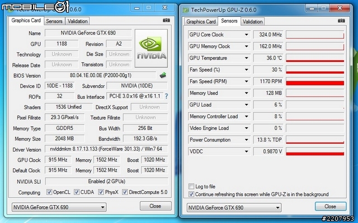Open the GPU Temperature sensor dropdown

pos(246,58)
